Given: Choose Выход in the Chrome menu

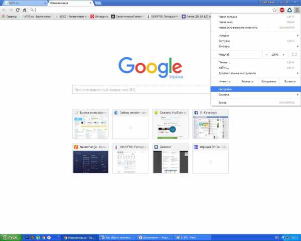Looking at the screenshot, I should [x=255, y=102].
